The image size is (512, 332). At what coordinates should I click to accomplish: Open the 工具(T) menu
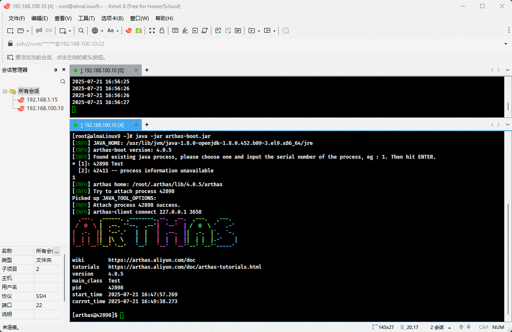click(86, 18)
